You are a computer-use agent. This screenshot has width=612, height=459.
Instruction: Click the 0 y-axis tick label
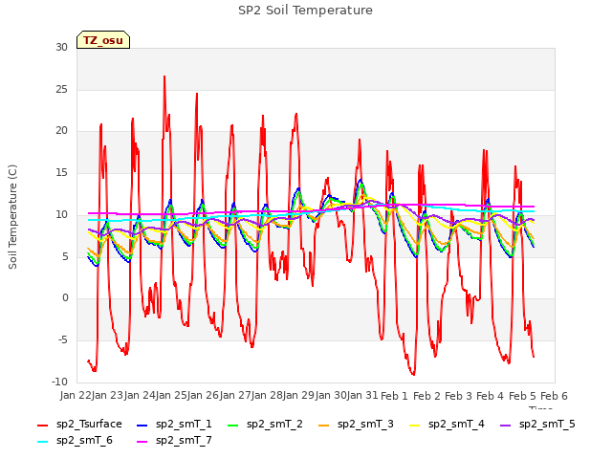click(x=65, y=297)
